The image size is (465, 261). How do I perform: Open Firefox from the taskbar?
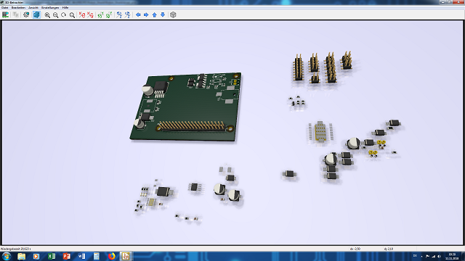tap(111, 256)
